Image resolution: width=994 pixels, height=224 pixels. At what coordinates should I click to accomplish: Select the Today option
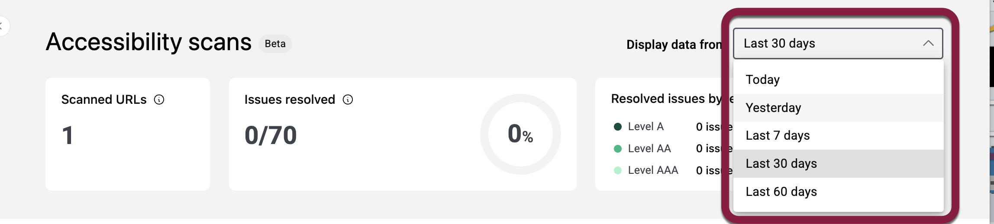pos(762,80)
